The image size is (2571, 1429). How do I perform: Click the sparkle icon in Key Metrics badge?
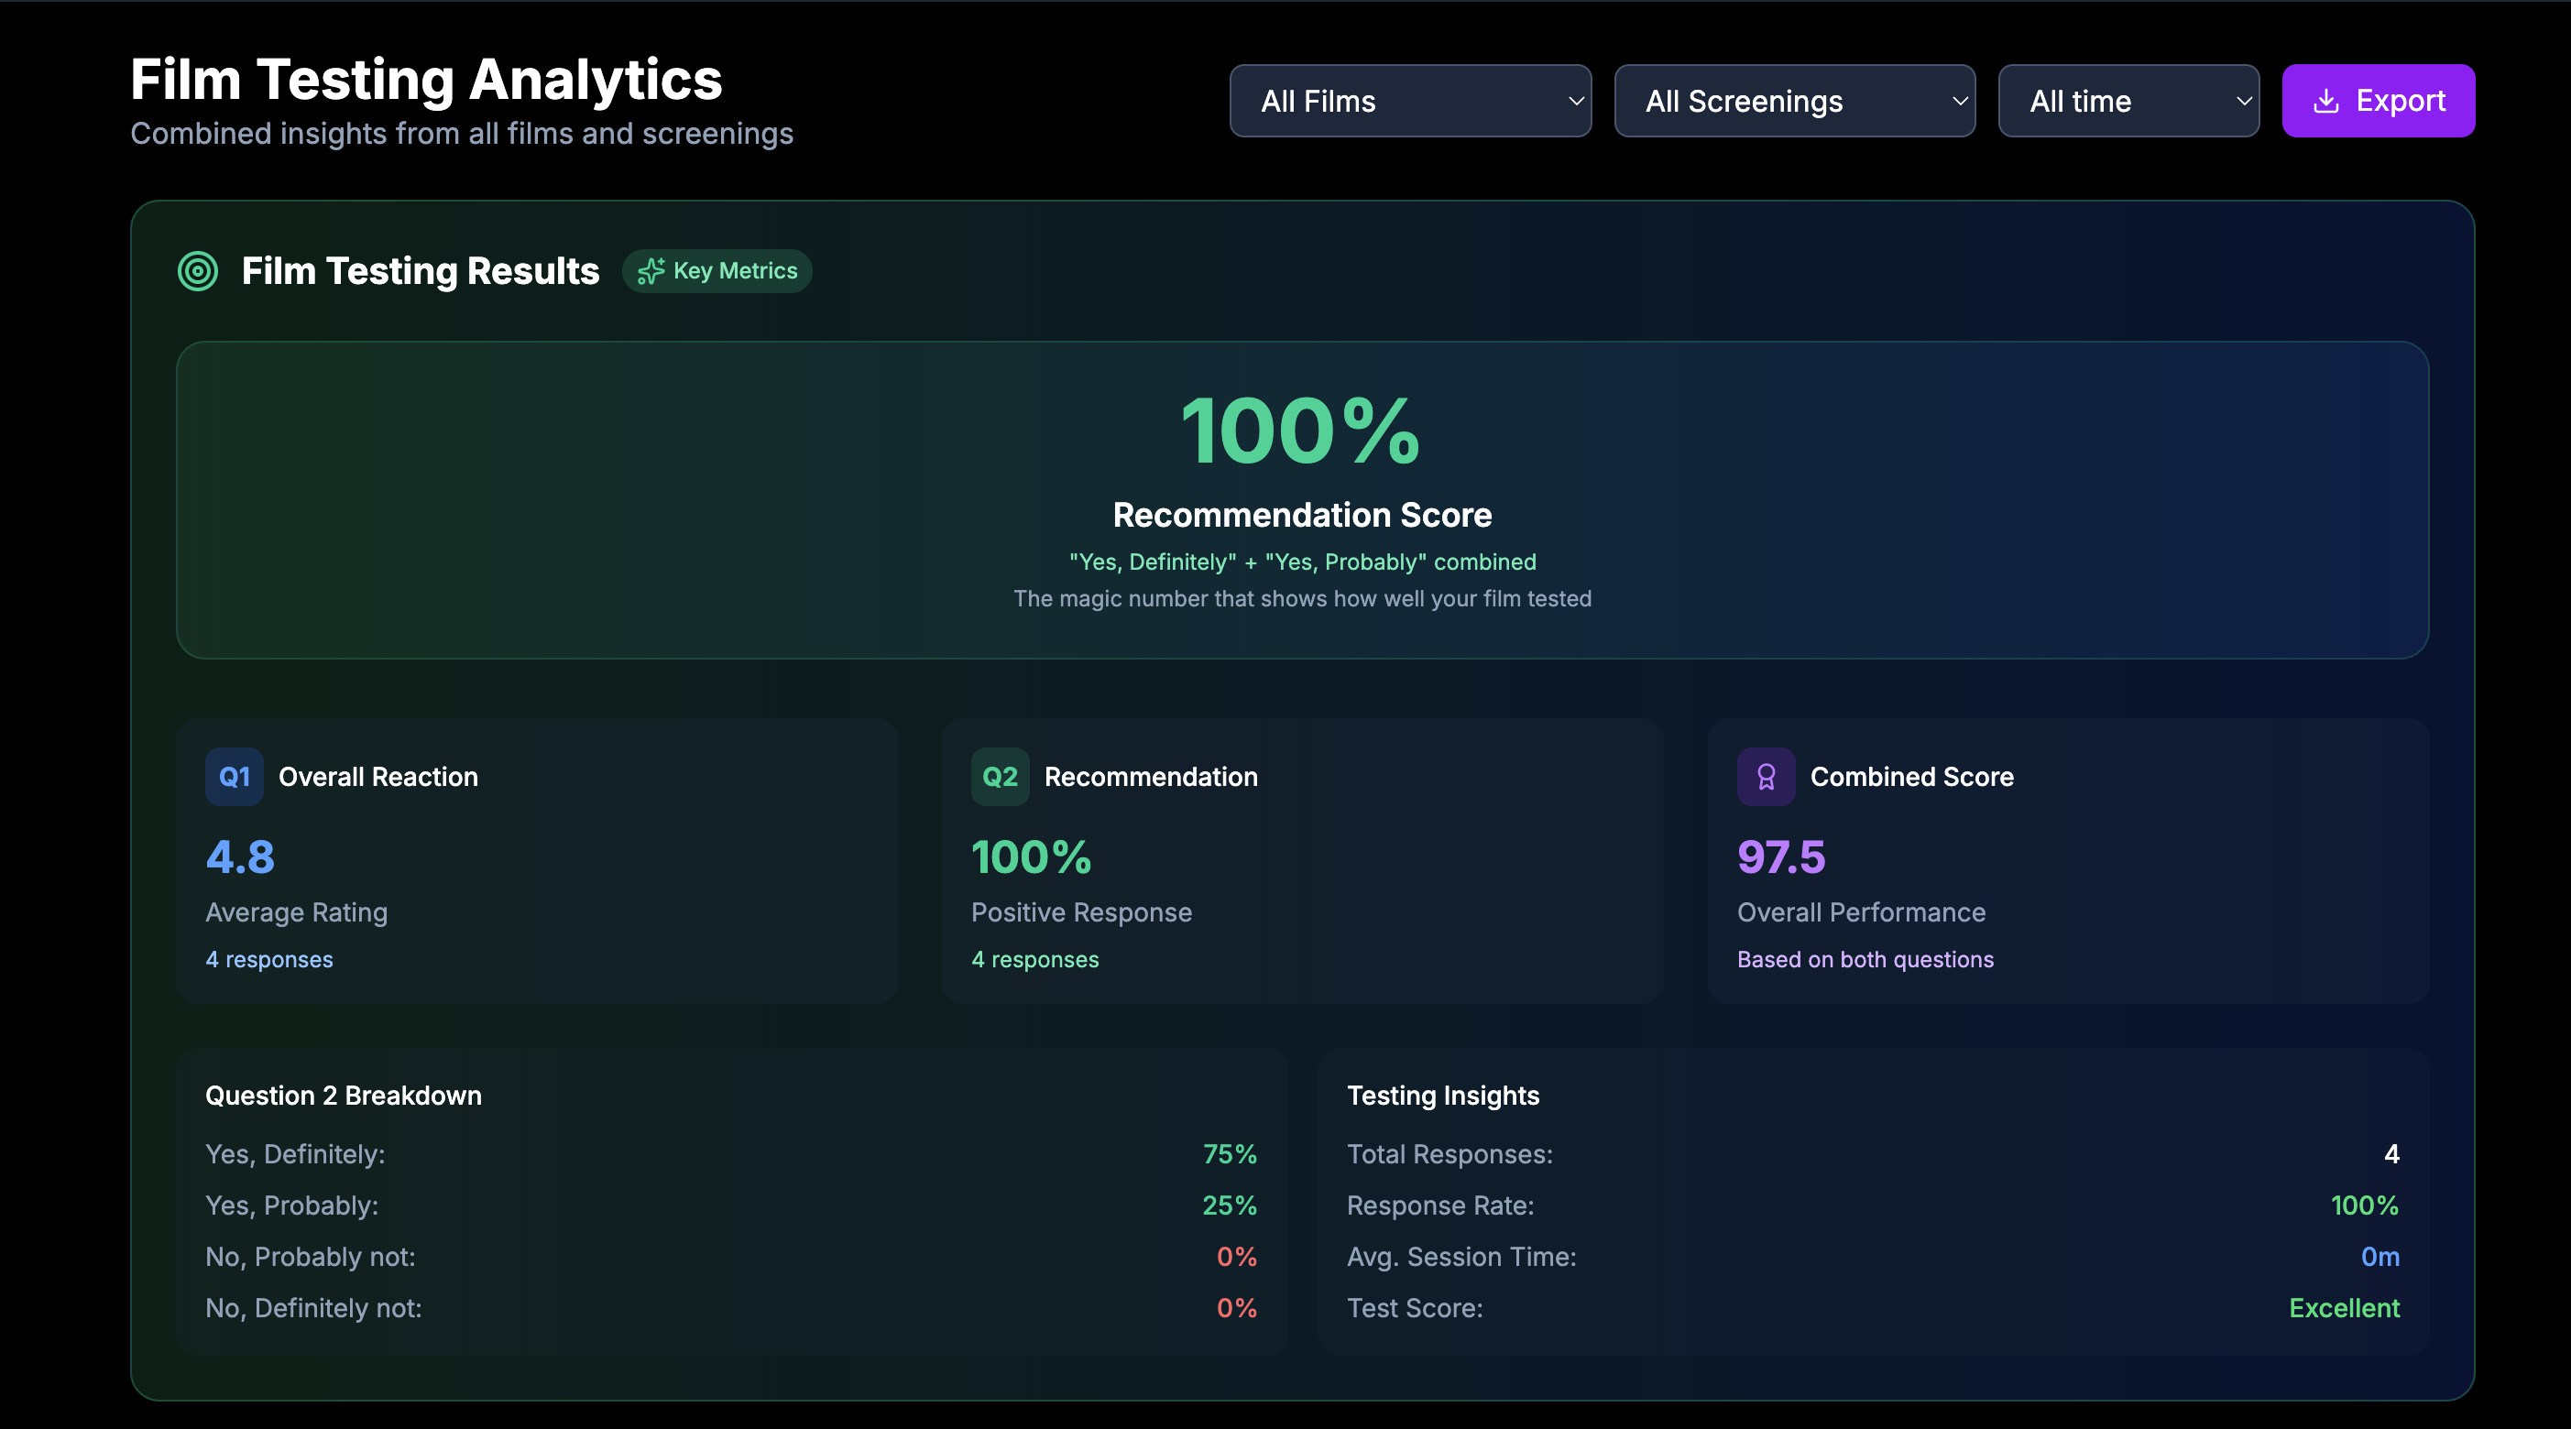tap(651, 271)
